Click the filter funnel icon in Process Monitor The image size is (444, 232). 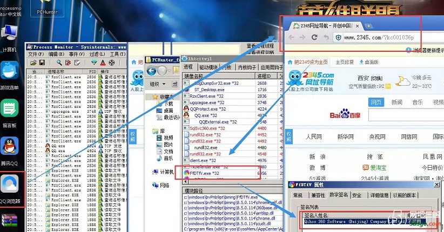[x=94, y=63]
